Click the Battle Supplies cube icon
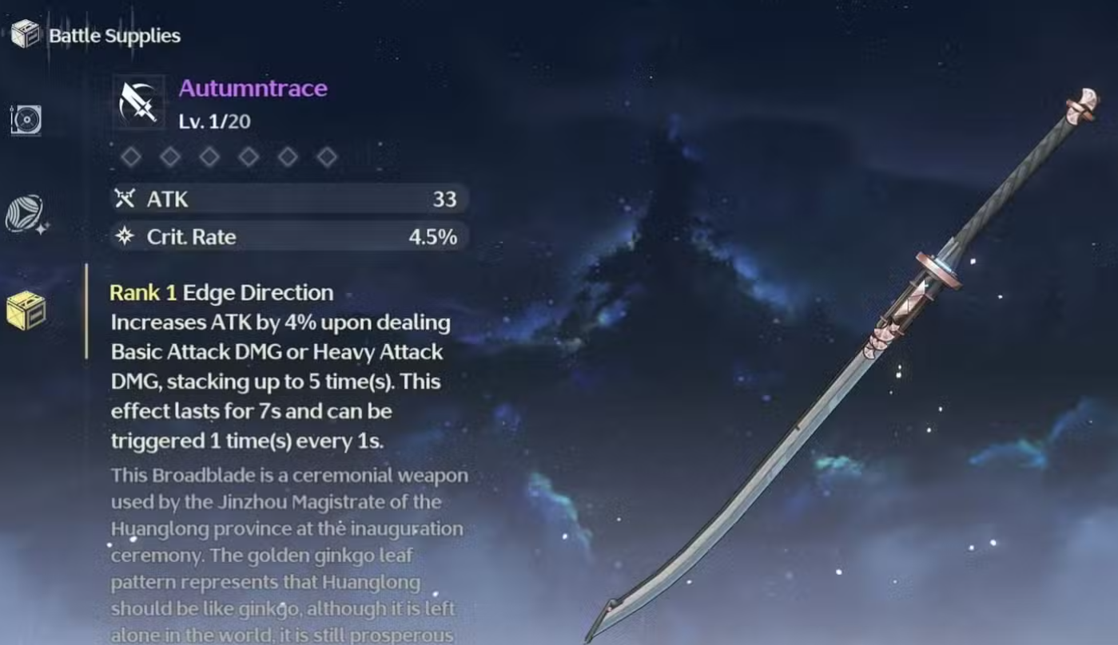Viewport: 1118px width, 645px height. click(25, 34)
